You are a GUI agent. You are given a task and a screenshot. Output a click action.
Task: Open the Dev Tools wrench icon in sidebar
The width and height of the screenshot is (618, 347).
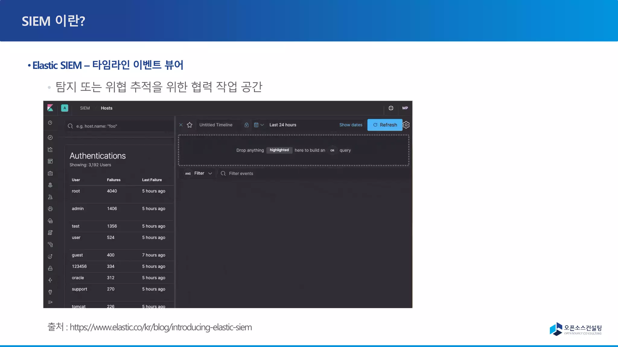click(x=50, y=292)
